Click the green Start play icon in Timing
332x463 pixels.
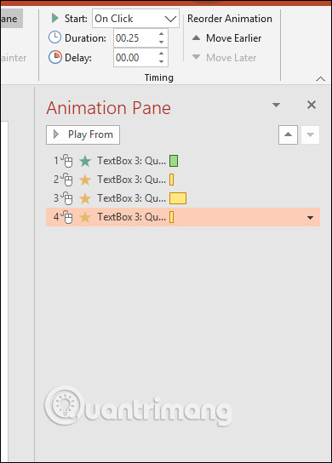pyautogui.click(x=54, y=18)
